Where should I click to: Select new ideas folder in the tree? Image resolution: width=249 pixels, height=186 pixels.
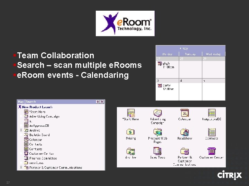point(34,163)
